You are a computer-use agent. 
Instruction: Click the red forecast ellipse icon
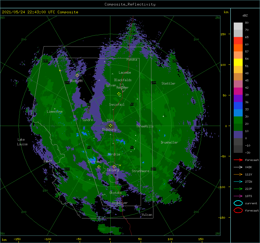[238, 210]
